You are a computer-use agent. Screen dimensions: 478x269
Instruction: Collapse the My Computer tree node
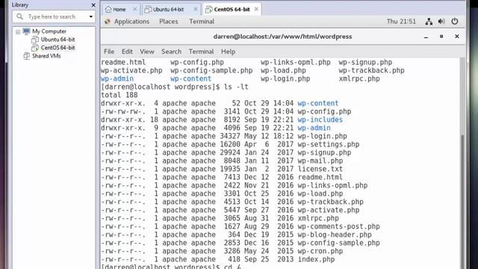[18, 31]
